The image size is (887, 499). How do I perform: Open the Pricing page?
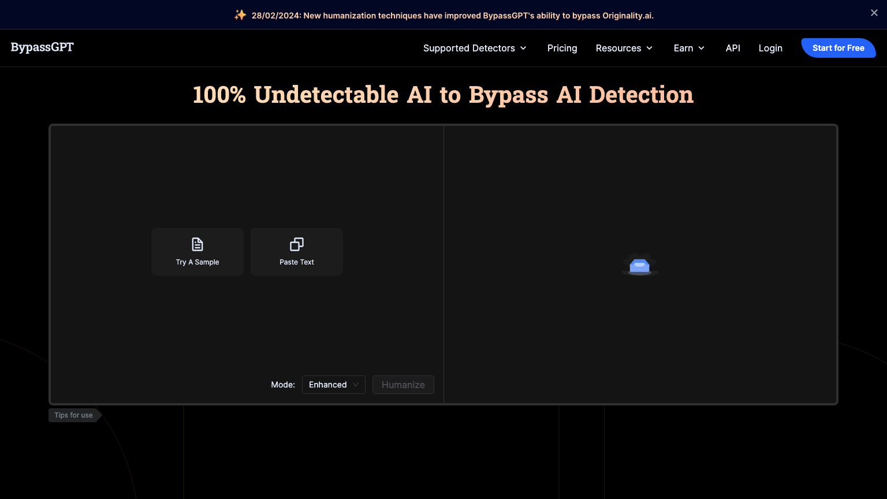pos(562,48)
